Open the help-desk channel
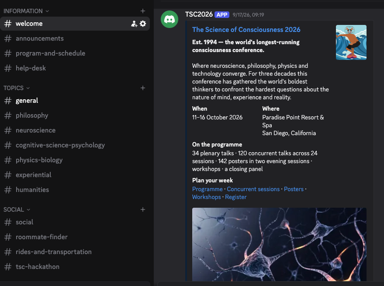Image resolution: width=384 pixels, height=286 pixels. (75, 68)
